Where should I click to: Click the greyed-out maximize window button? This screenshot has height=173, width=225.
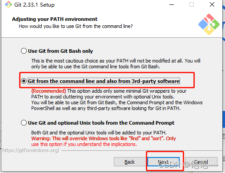(x=192, y=4)
